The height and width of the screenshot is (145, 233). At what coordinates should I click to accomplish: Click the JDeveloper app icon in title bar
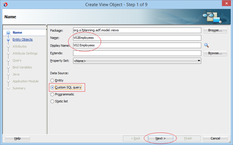5,4
